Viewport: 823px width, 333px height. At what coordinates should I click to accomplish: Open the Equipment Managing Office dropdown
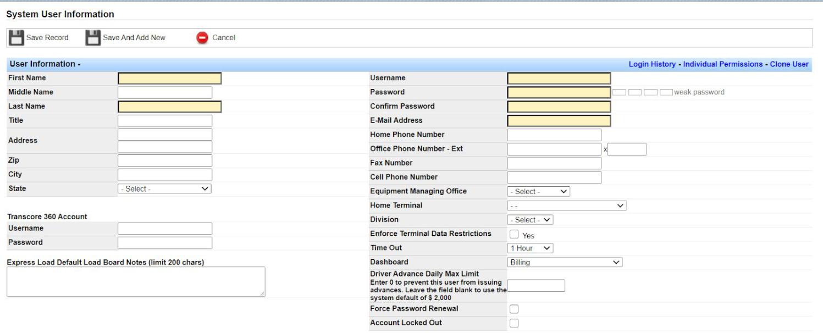point(538,191)
